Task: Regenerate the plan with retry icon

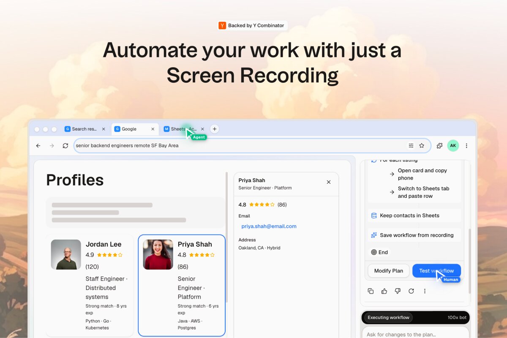Action: 411,291
